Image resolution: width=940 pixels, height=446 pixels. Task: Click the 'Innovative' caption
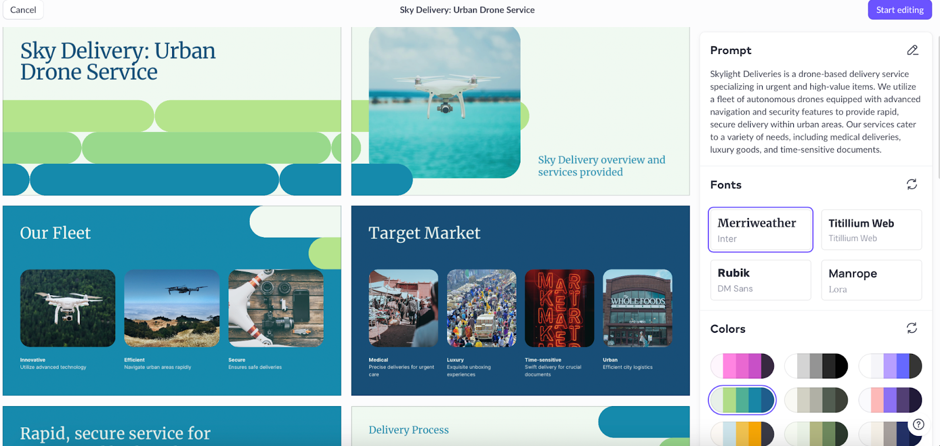pyautogui.click(x=33, y=360)
